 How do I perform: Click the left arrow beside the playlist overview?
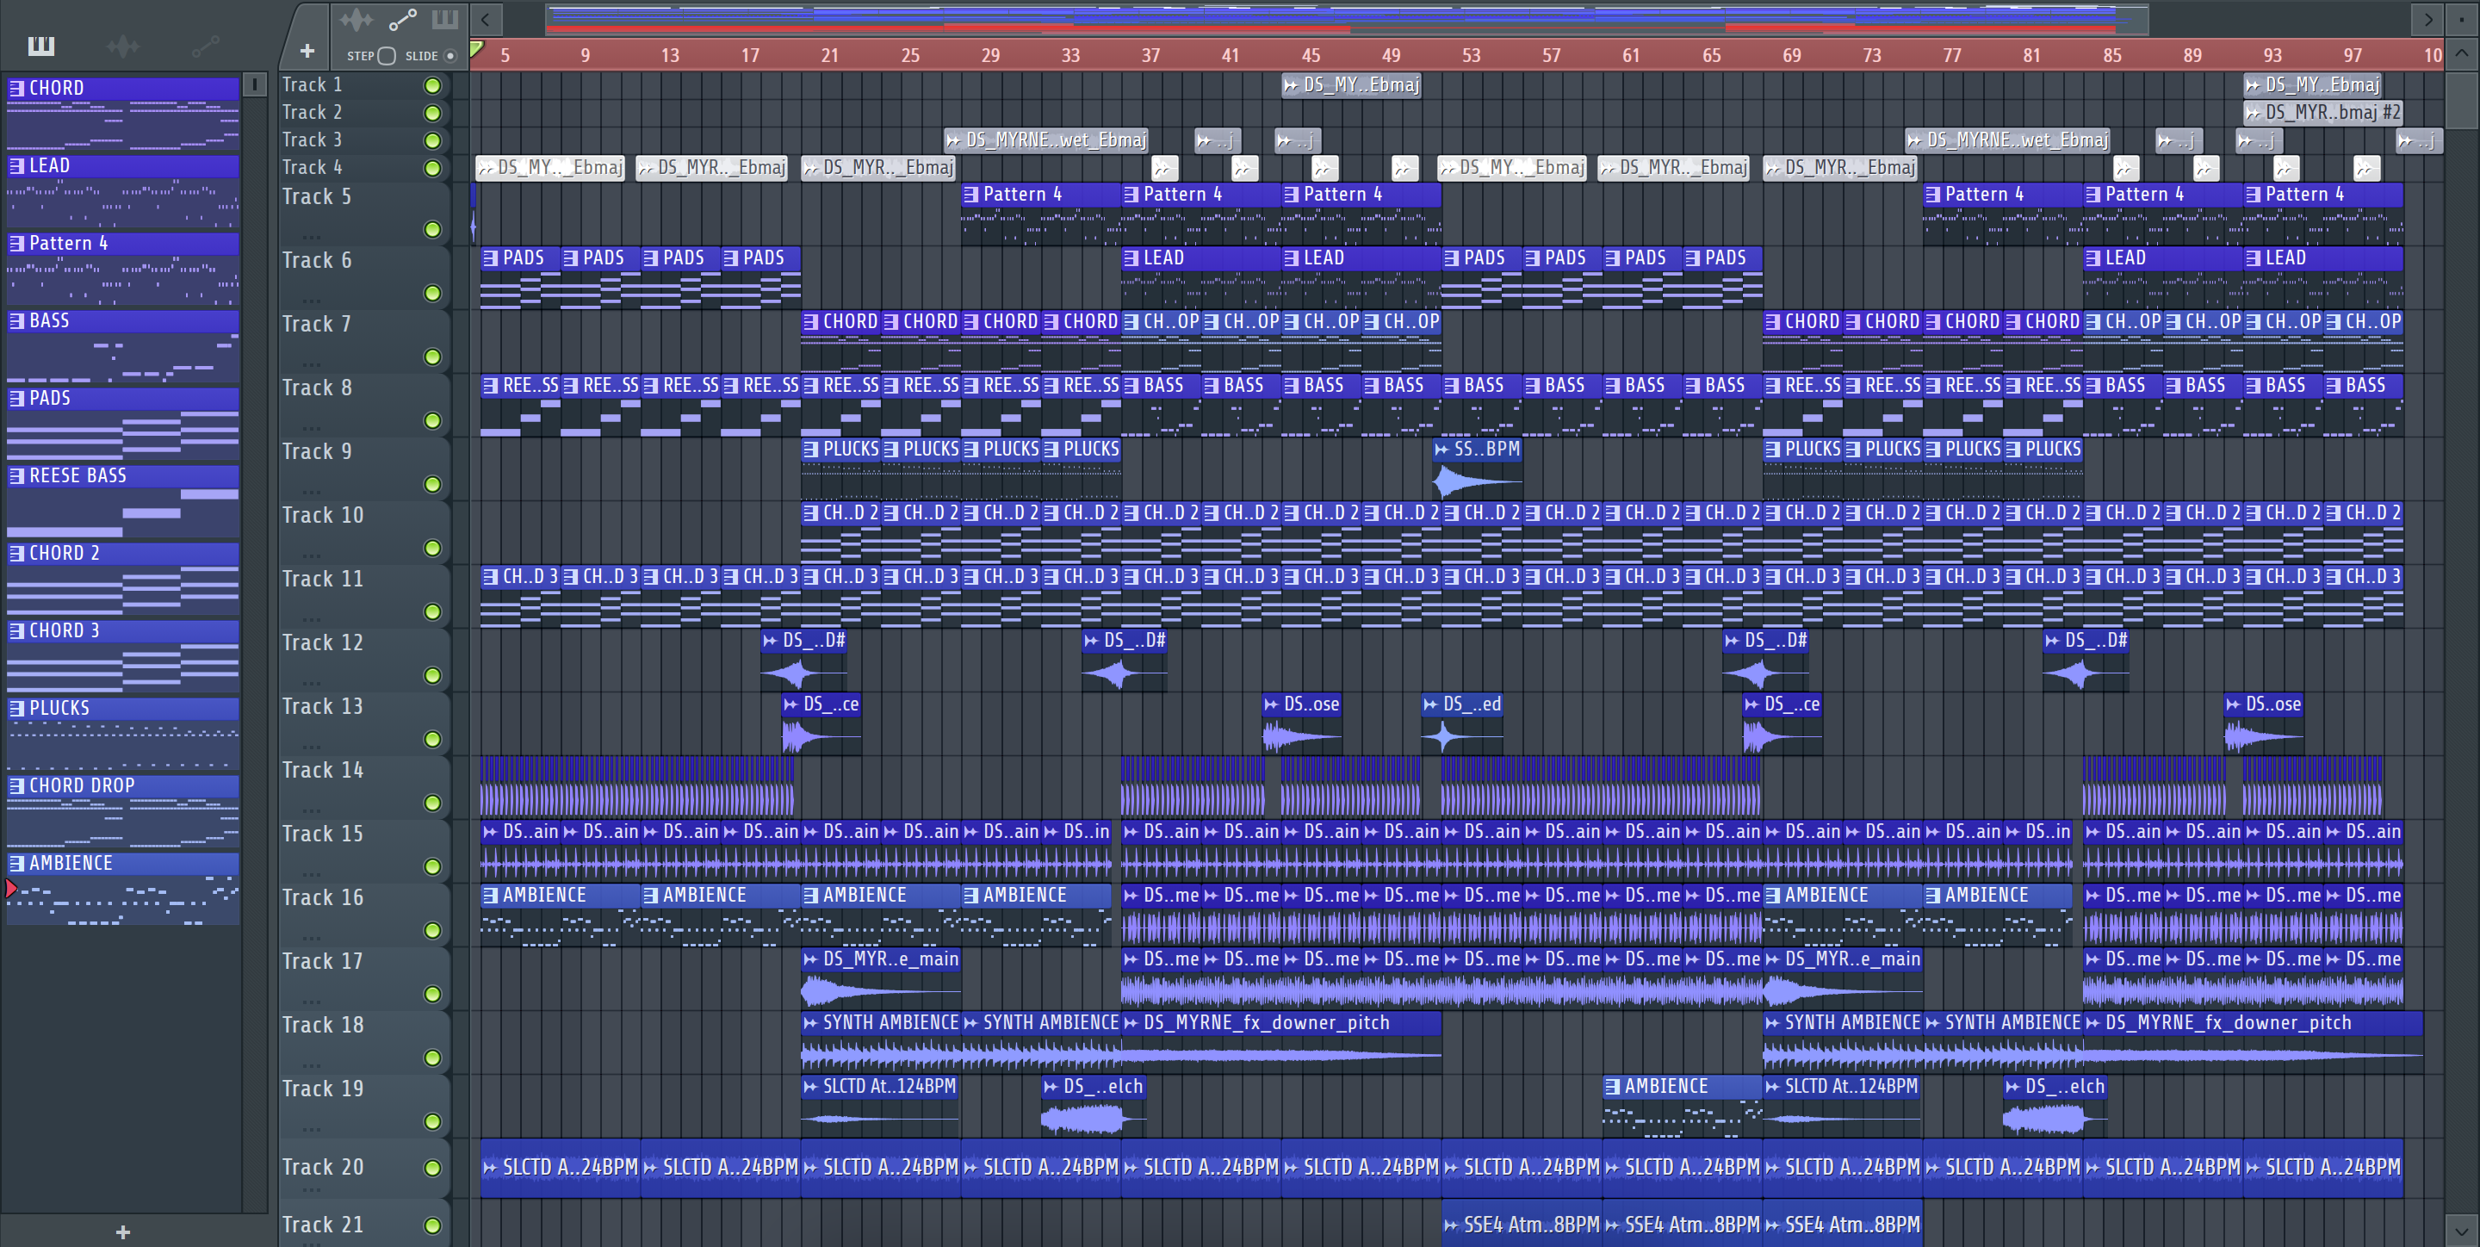485,18
